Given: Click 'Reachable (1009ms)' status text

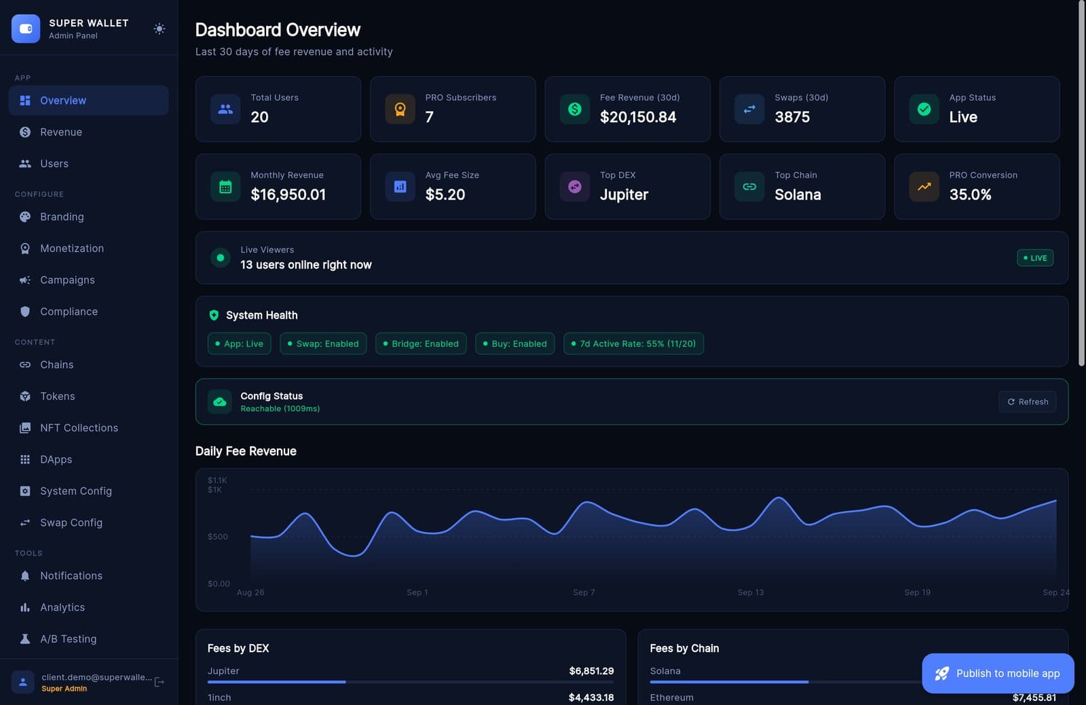Looking at the screenshot, I should click(280, 408).
